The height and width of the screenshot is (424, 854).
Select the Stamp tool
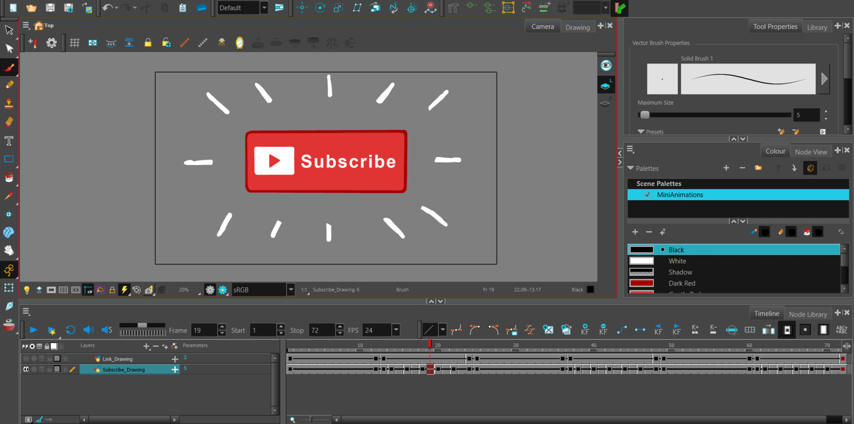[x=9, y=104]
